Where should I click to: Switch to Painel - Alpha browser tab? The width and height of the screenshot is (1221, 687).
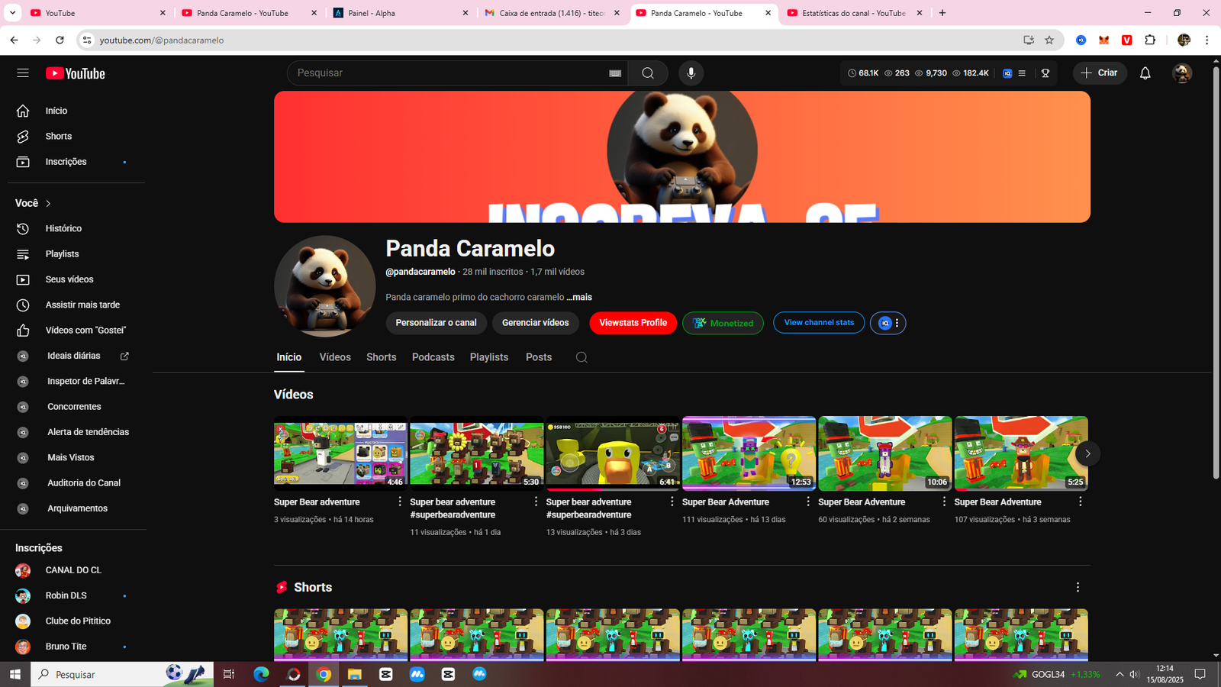(x=401, y=13)
